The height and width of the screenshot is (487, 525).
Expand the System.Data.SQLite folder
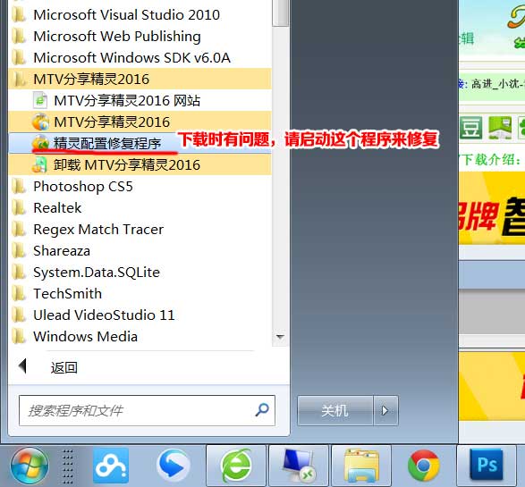click(x=140, y=272)
